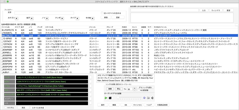Open the 拍子 filter dropdown arrow
The width and height of the screenshot is (239, 110).
pos(32,18)
